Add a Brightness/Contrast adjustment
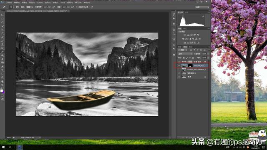This screenshot has width=267, height=150. pos(184,35)
